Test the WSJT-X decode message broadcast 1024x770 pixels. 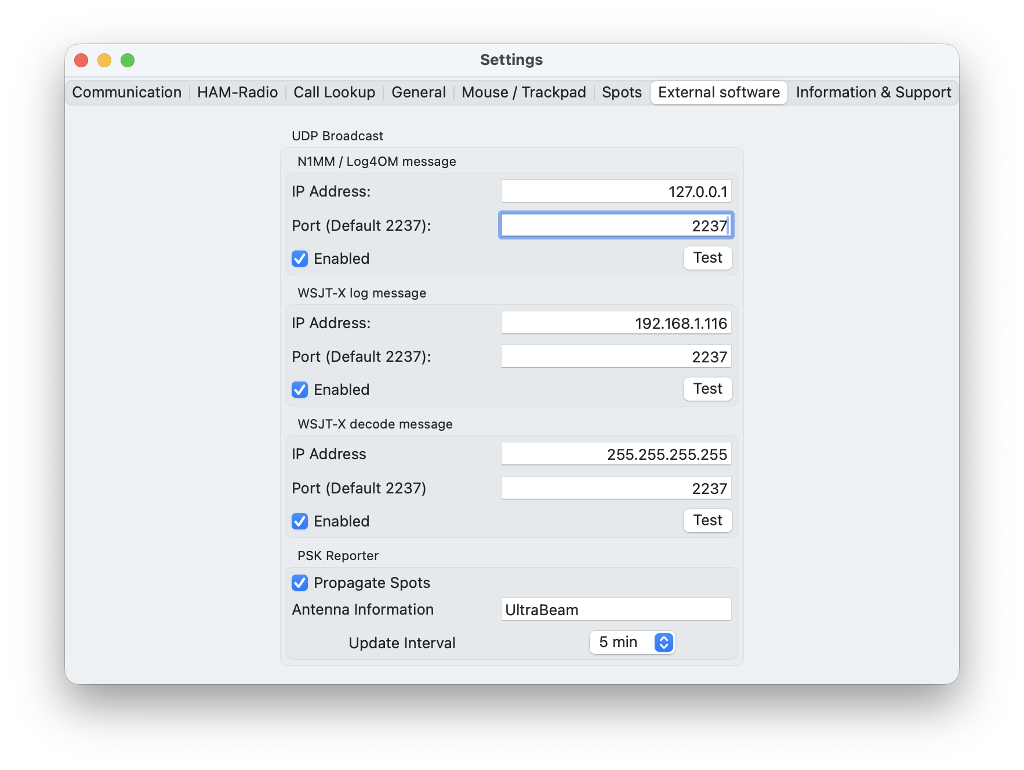(707, 521)
